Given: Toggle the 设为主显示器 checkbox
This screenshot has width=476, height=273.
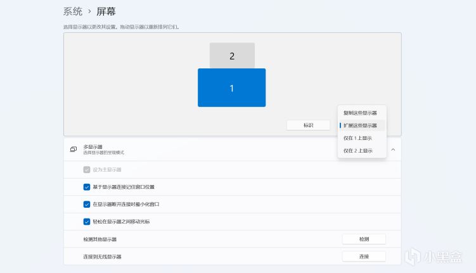Looking at the screenshot, I should tap(87, 170).
